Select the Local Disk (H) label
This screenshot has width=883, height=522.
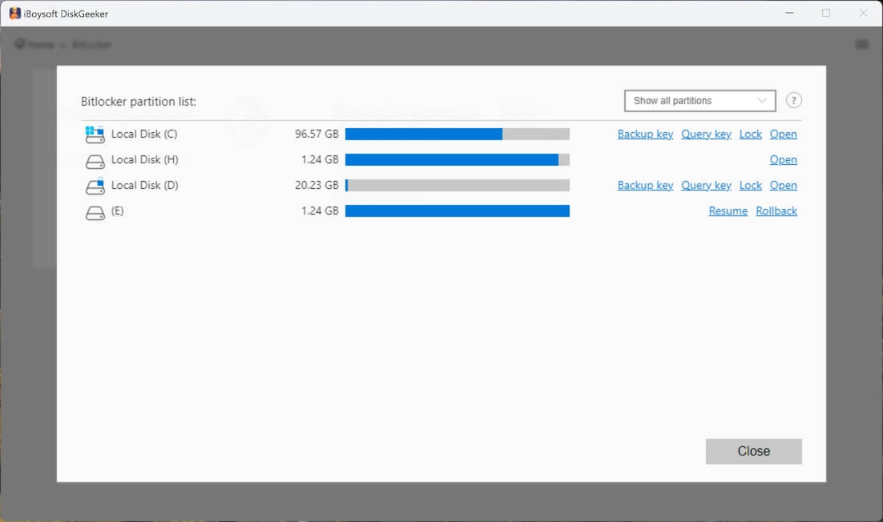pyautogui.click(x=145, y=160)
